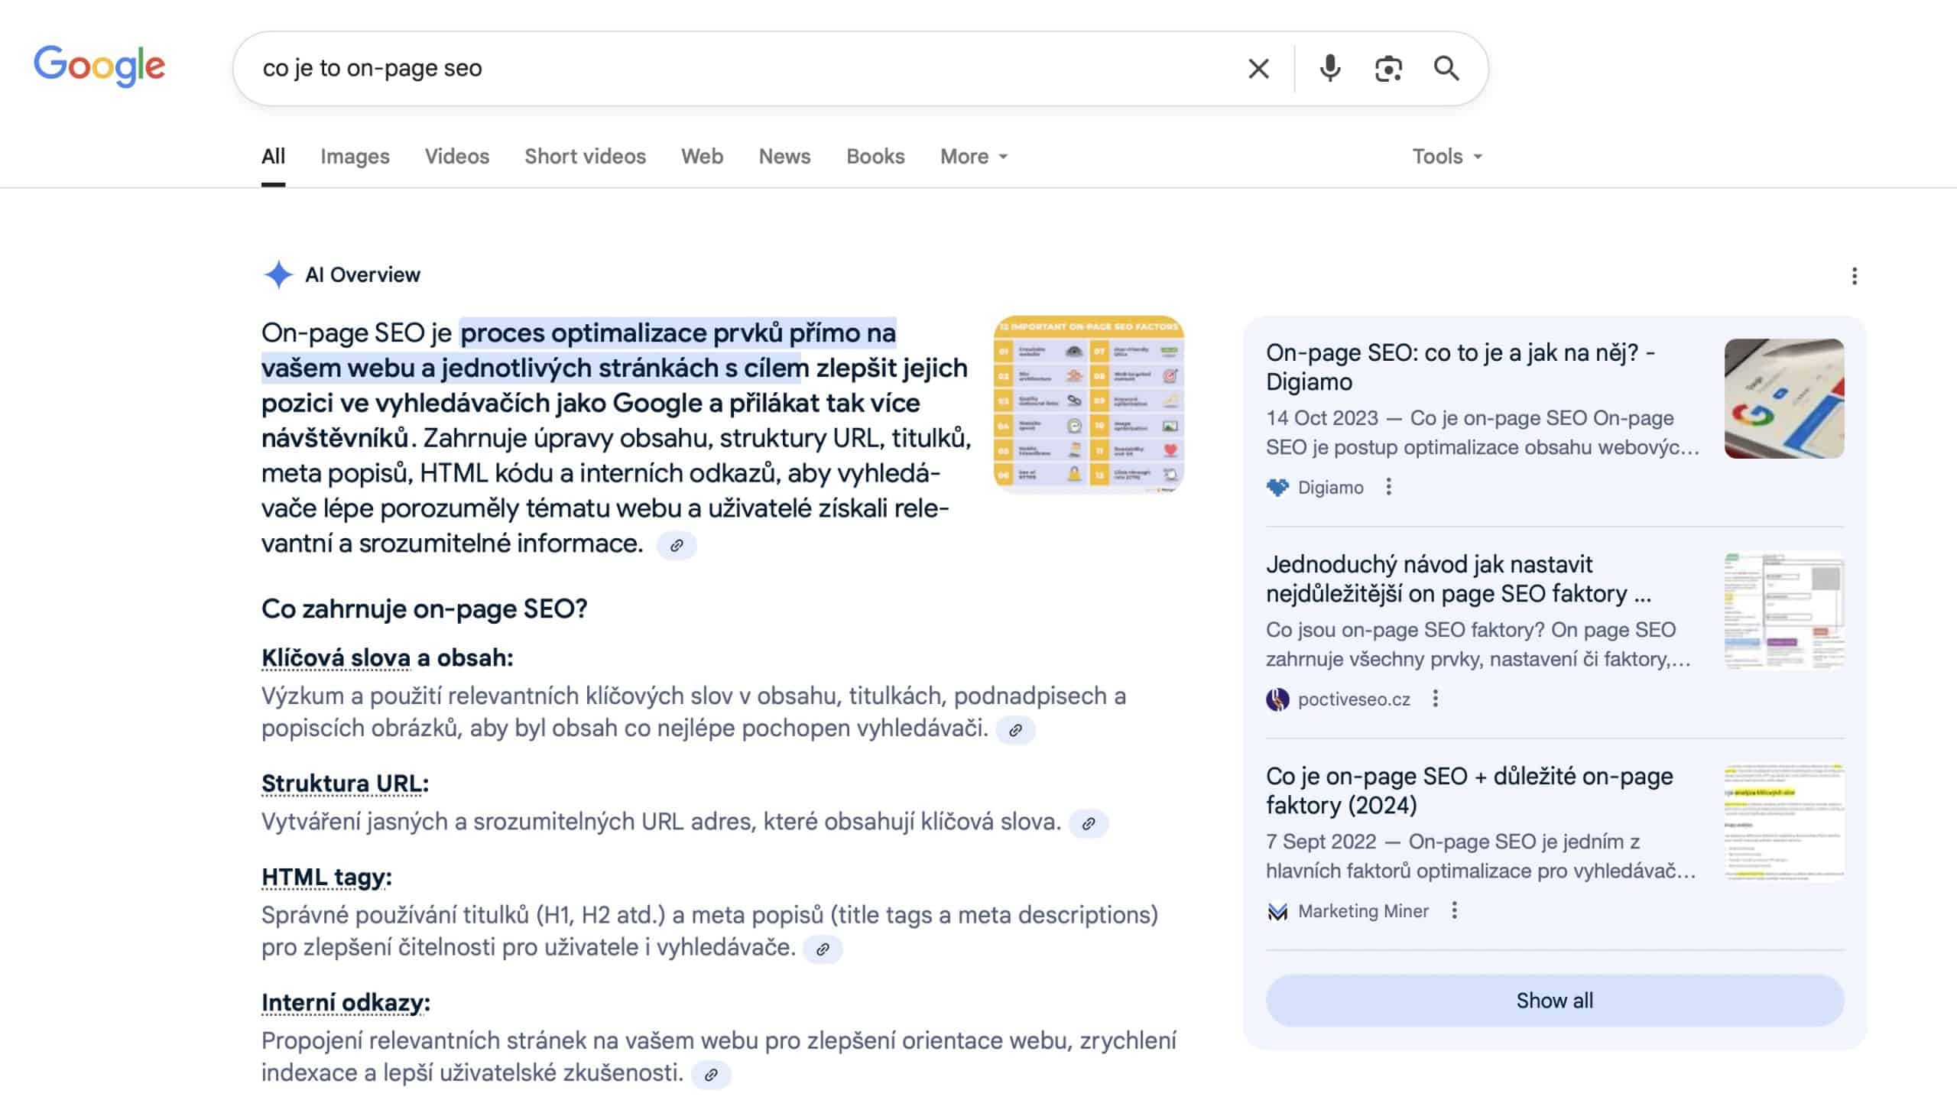The width and height of the screenshot is (1957, 1113).
Task: Open Digiamo On-page SEO article link
Action: coord(1459,367)
